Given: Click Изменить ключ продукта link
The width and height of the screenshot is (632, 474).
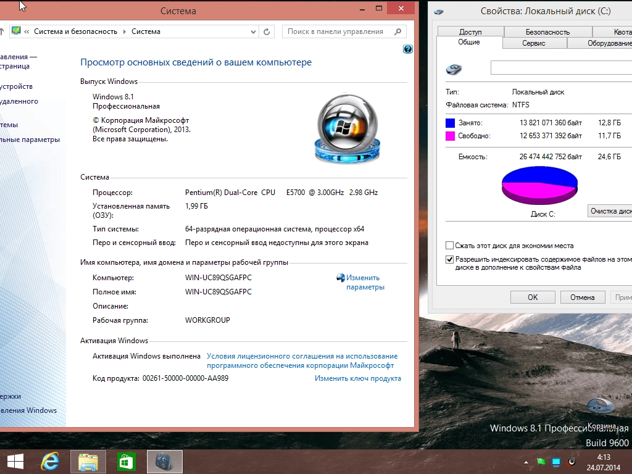Looking at the screenshot, I should (x=357, y=378).
